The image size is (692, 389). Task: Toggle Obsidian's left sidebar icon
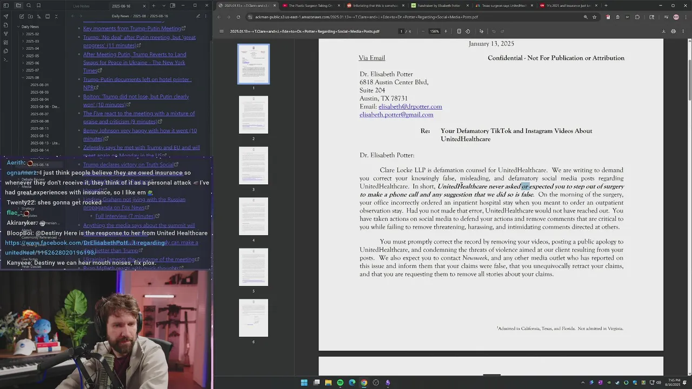pos(6,5)
